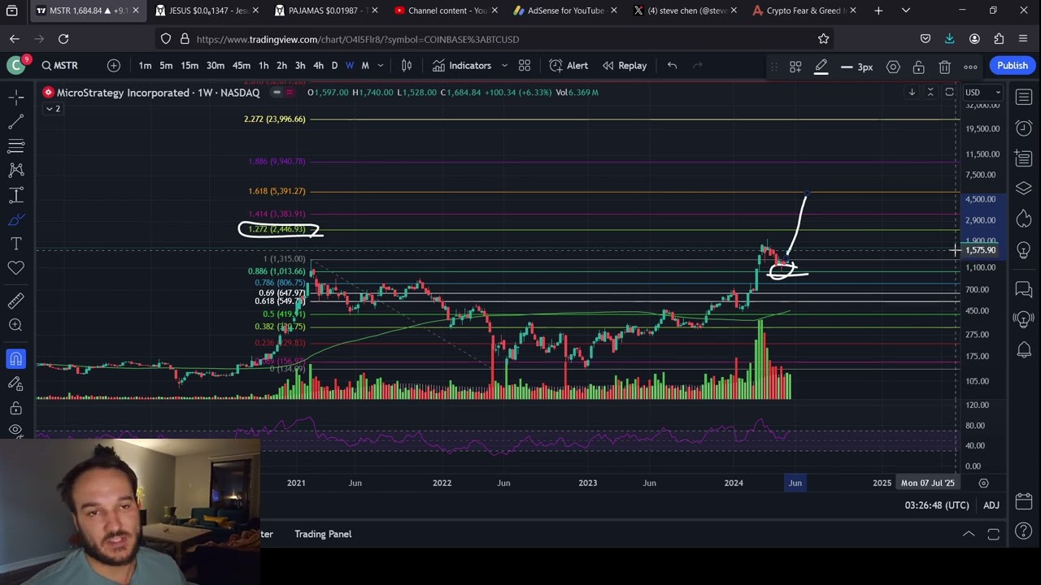
Task: Open a new browser tab
Action: (878, 11)
